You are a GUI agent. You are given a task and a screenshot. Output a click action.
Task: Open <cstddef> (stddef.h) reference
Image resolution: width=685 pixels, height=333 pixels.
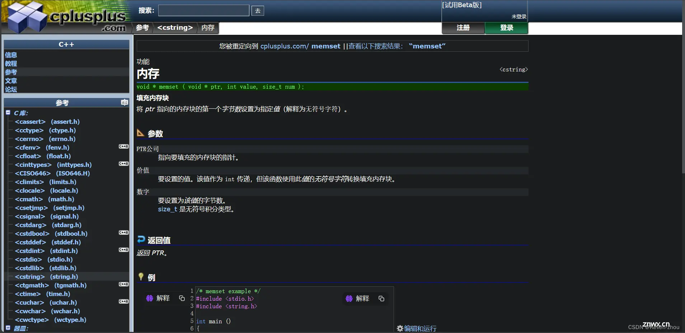[x=48, y=242]
